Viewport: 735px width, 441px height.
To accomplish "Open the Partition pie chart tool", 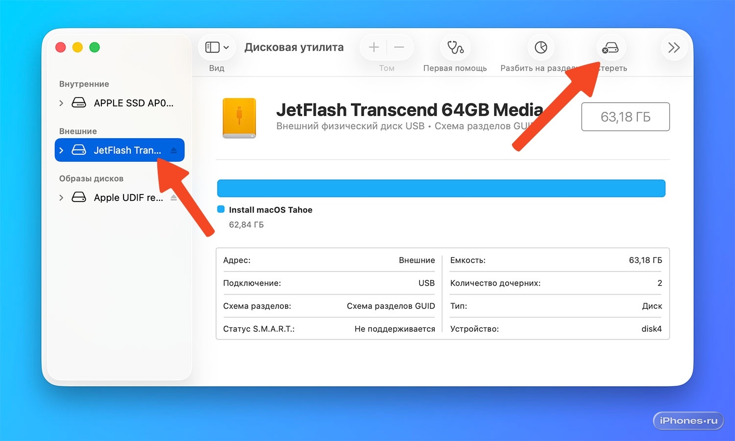I will coord(541,48).
